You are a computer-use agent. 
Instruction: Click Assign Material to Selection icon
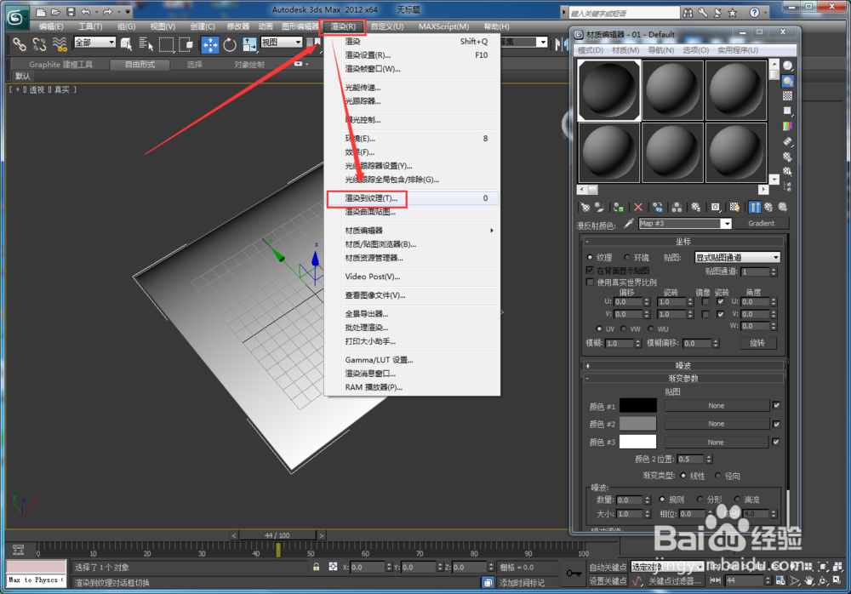618,207
